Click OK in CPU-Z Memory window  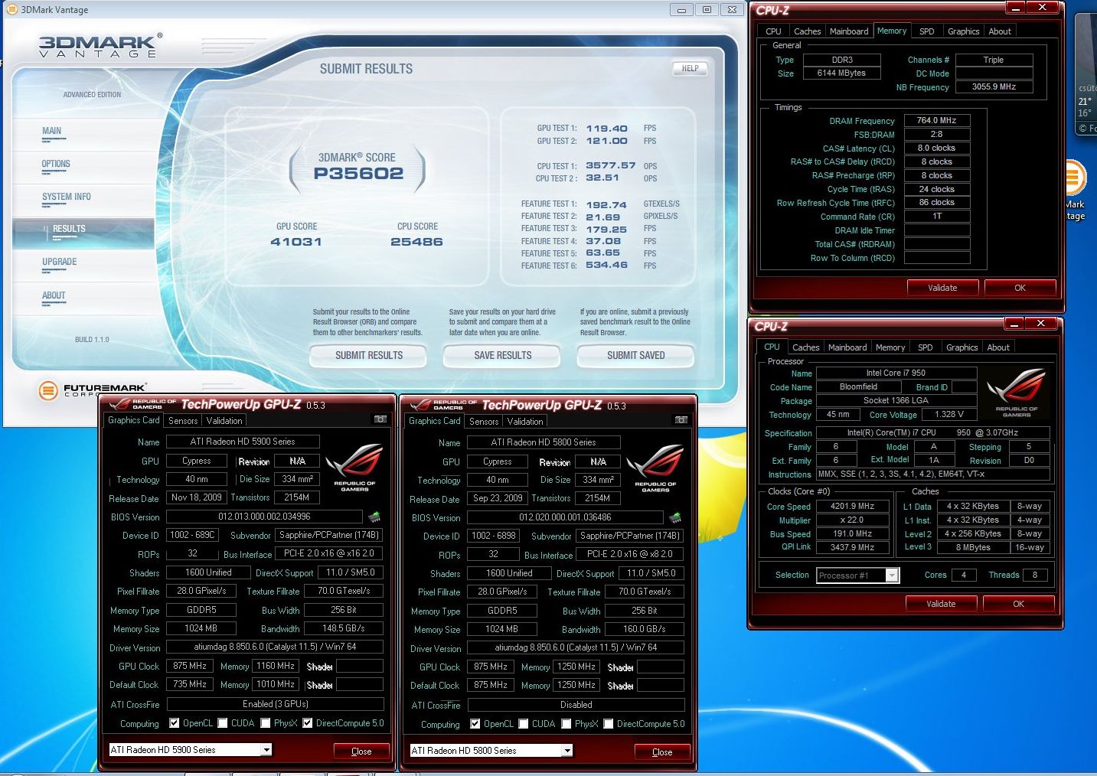(x=1020, y=288)
